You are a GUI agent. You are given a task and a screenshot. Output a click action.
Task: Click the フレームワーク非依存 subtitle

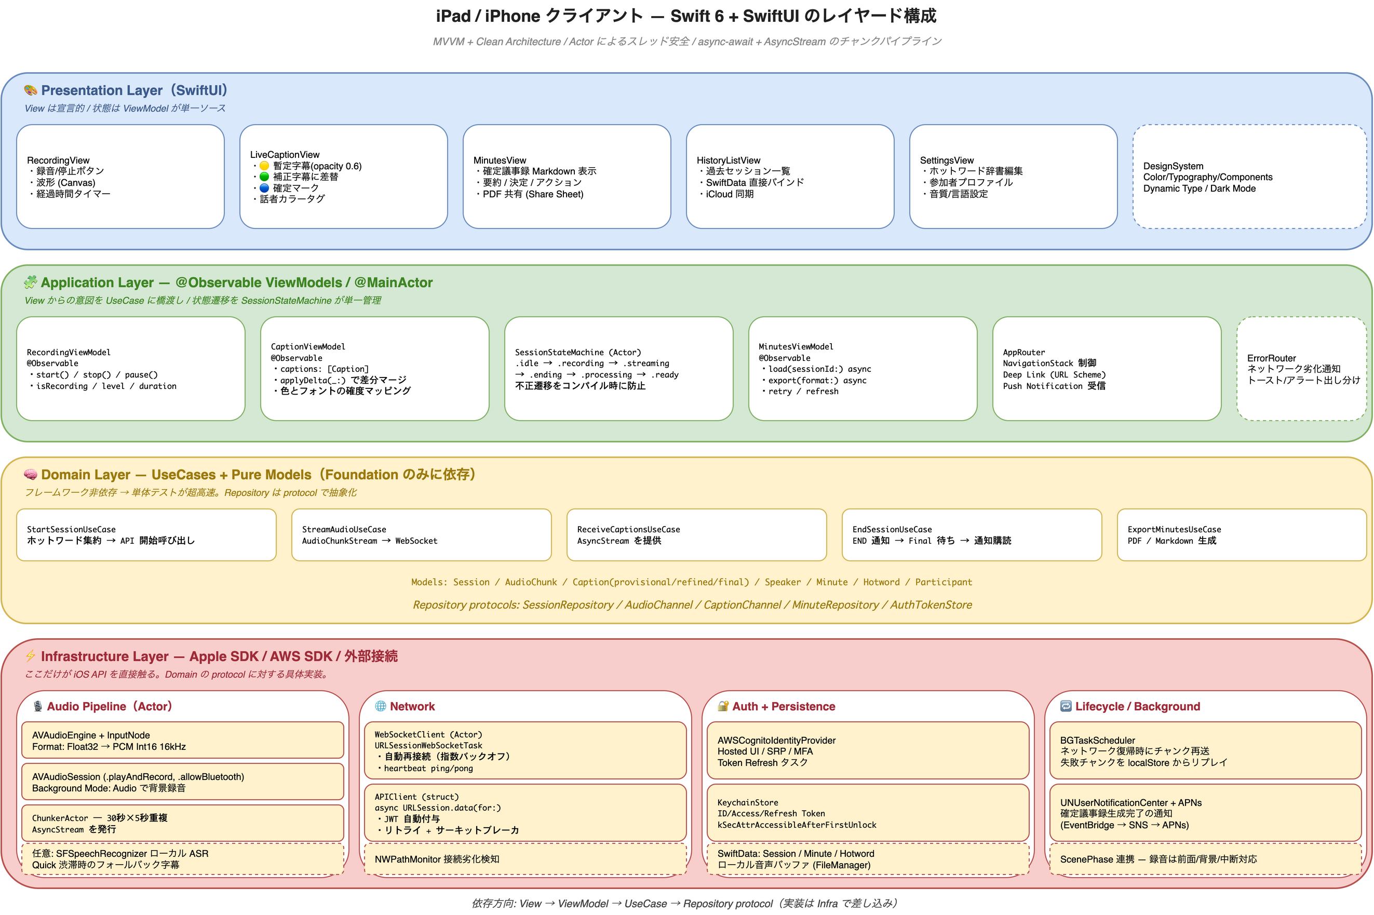190,492
